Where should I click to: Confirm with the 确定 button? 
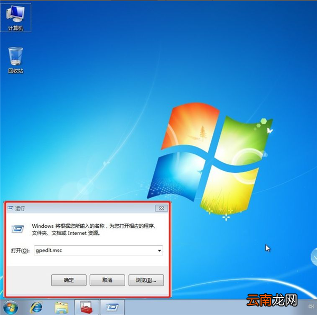69,280
